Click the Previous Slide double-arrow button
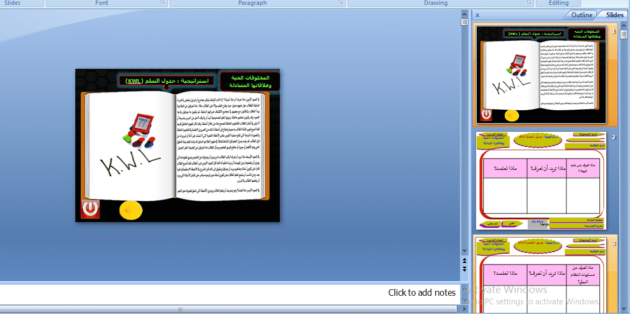This screenshot has height=314, width=630. 464,261
